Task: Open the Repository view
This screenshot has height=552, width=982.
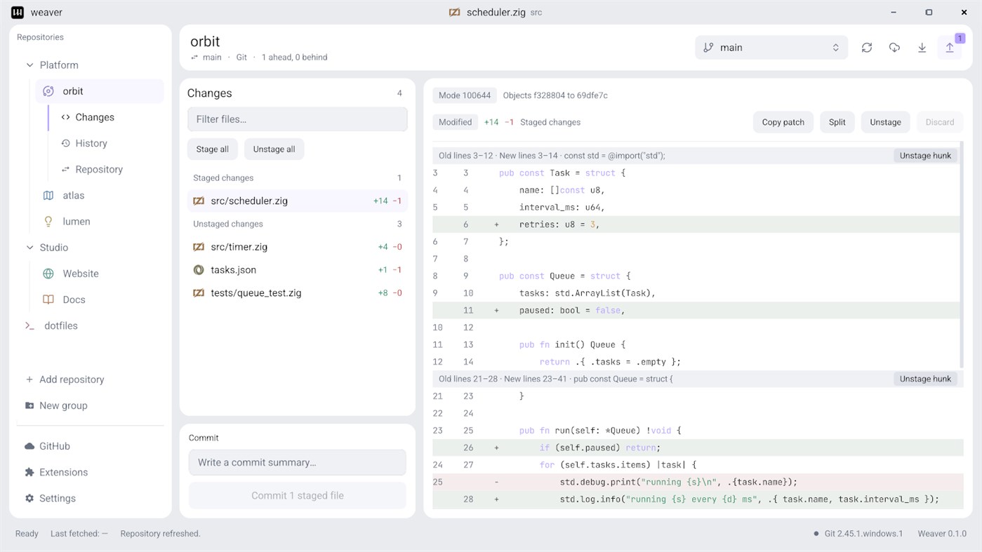Action: pos(105,169)
